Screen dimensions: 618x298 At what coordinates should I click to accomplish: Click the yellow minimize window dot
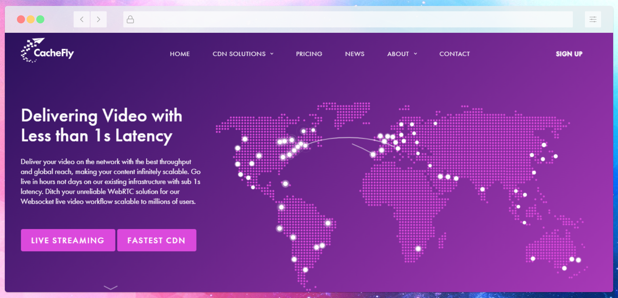tap(31, 19)
